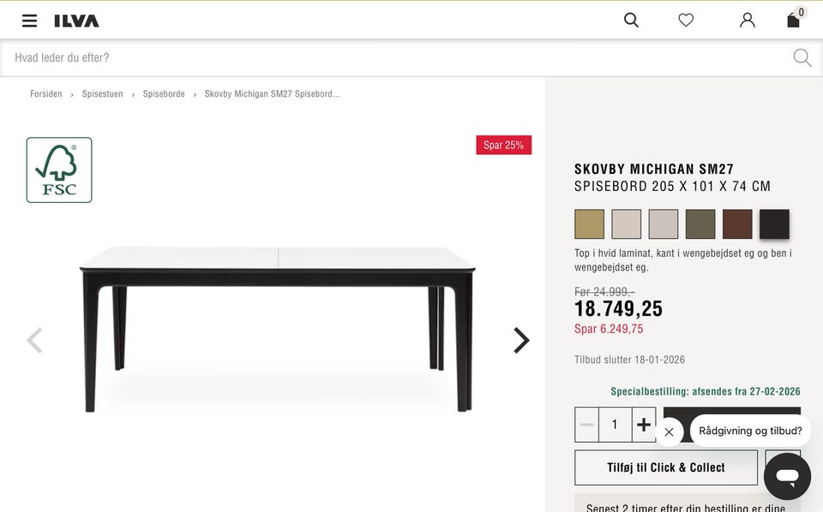This screenshot has width=823, height=512.
Task: Dismiss the Rådgivning og tilbud popup
Action: tap(669, 432)
